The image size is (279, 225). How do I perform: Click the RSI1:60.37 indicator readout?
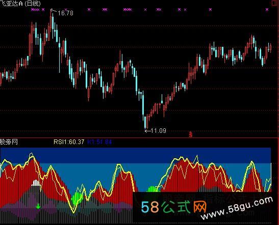[69, 142]
